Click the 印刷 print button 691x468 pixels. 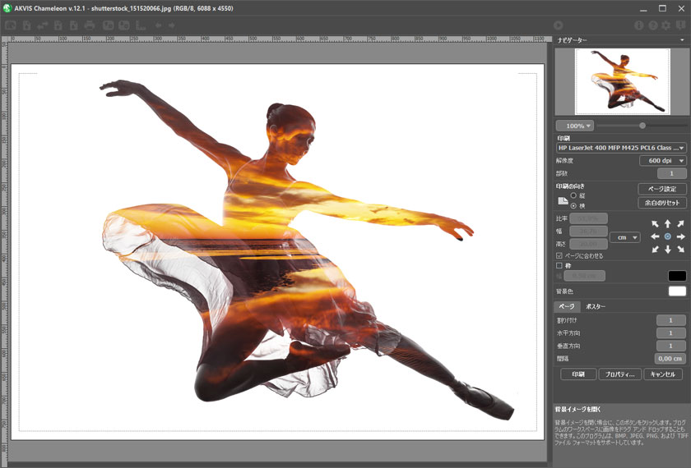[578, 374]
